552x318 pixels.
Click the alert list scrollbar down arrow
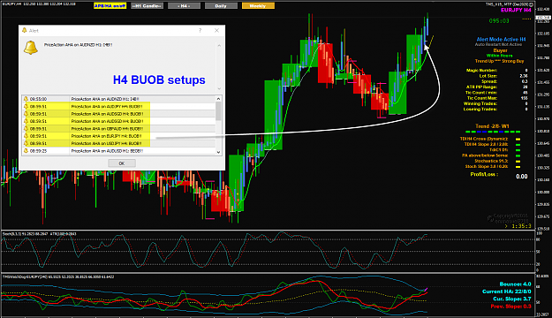pos(219,152)
